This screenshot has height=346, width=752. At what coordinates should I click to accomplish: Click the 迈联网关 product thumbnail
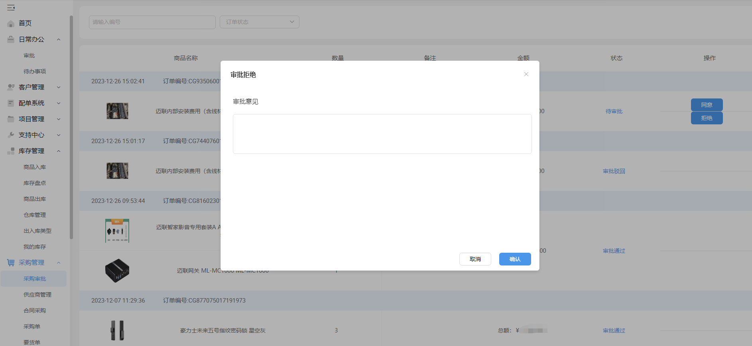(x=117, y=271)
